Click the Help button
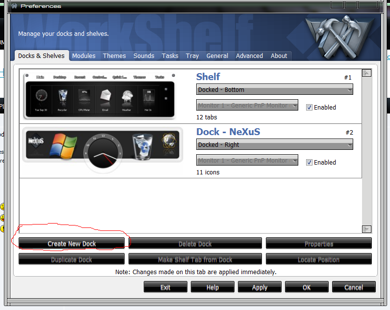The image size is (390, 310). tap(212, 287)
